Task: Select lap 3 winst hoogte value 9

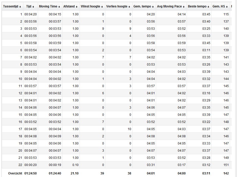Action: [103, 29]
